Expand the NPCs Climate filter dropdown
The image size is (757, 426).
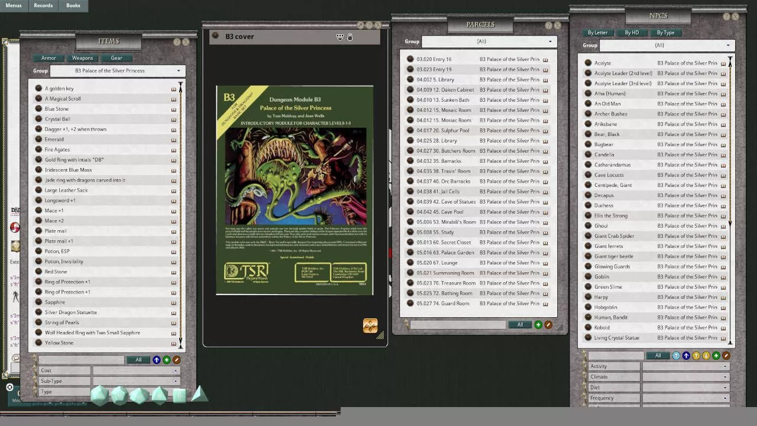click(x=686, y=377)
